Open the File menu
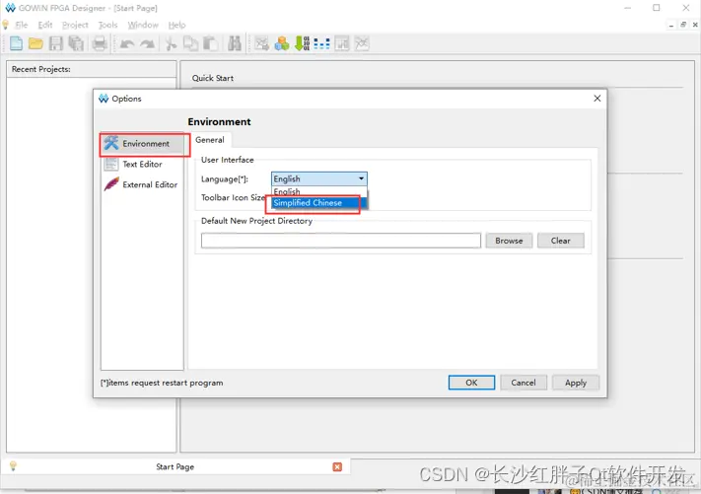The height and width of the screenshot is (494, 701). tap(21, 25)
